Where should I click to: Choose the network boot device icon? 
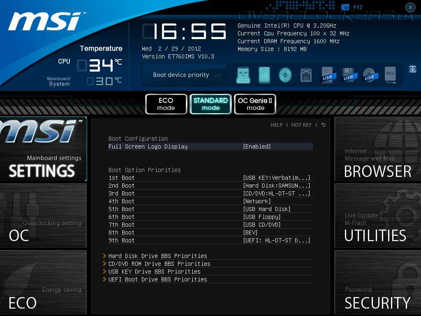[306, 75]
